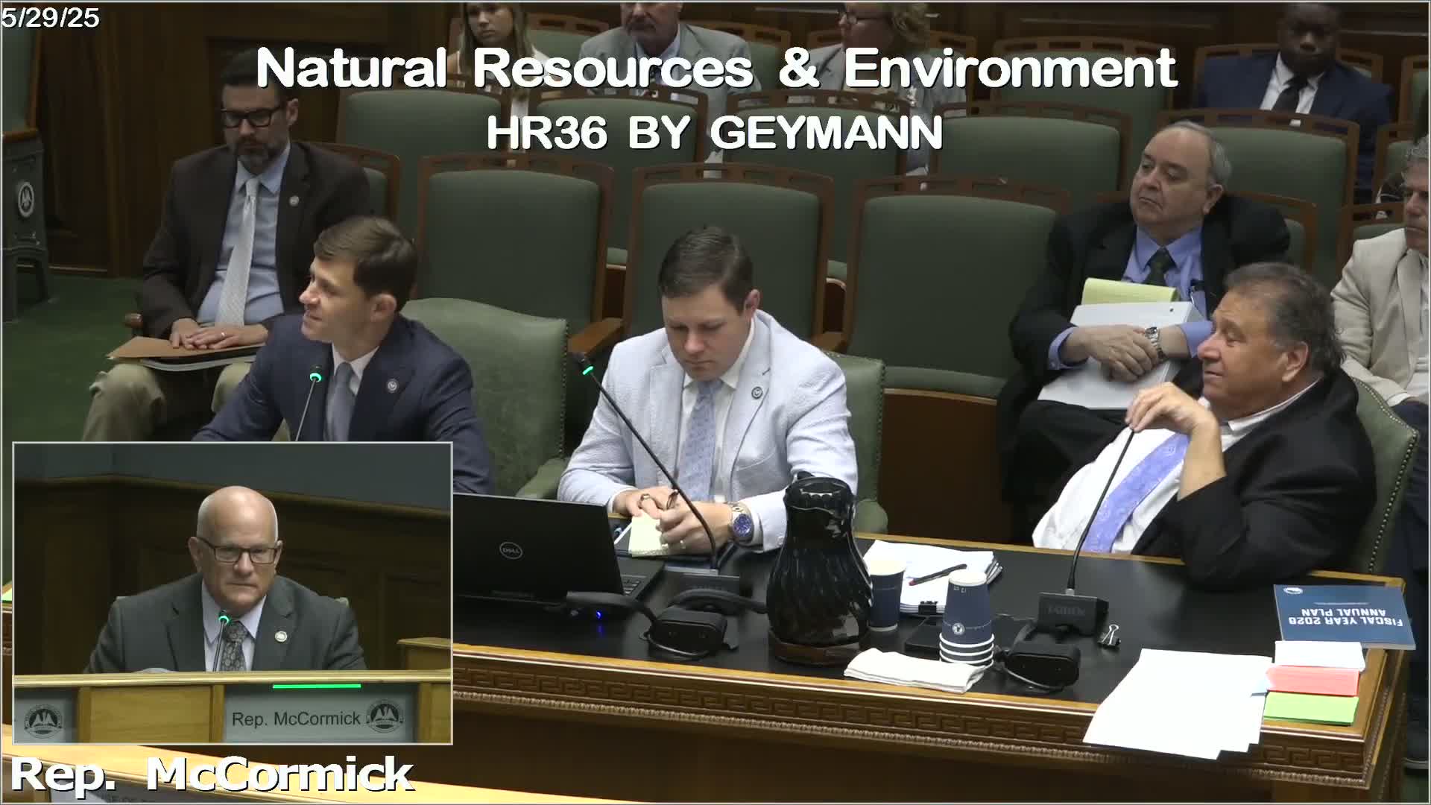Click the state seal right of nameplate
Image resolution: width=1431 pixels, height=805 pixels.
385,716
